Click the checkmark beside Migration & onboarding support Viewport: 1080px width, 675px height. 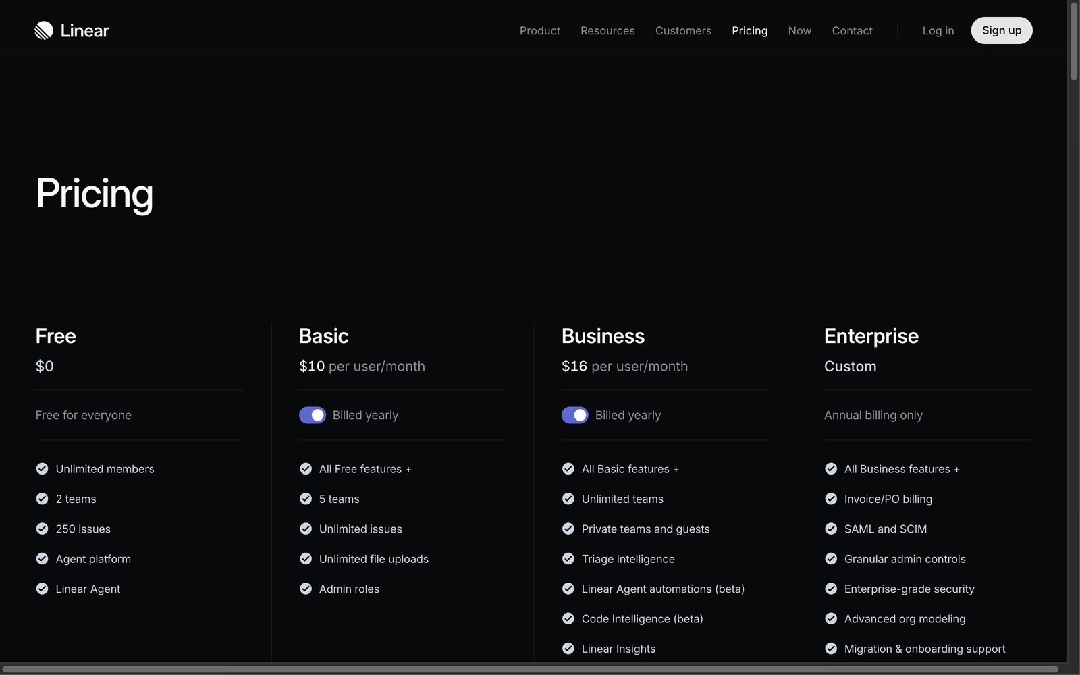point(831,649)
